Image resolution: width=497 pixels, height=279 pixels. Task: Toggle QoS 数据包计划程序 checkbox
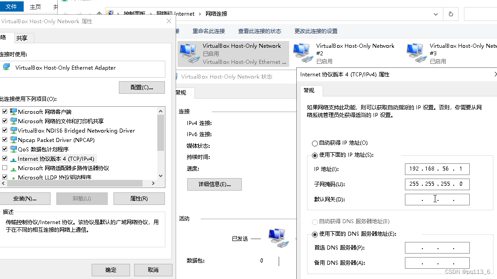tap(5, 149)
